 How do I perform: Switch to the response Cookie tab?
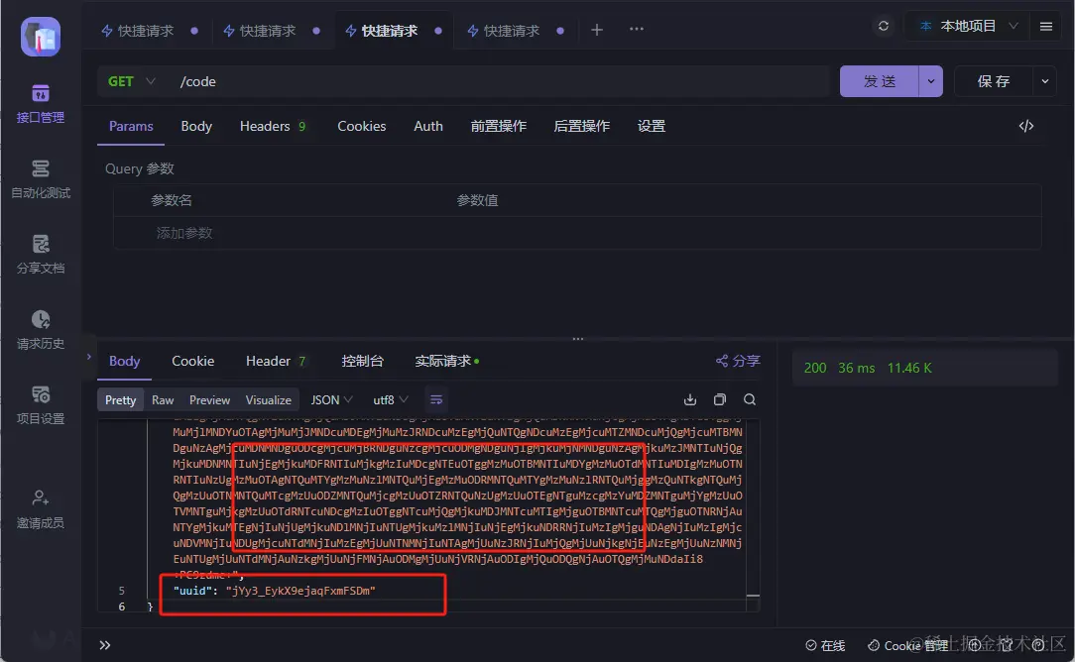[x=192, y=361]
